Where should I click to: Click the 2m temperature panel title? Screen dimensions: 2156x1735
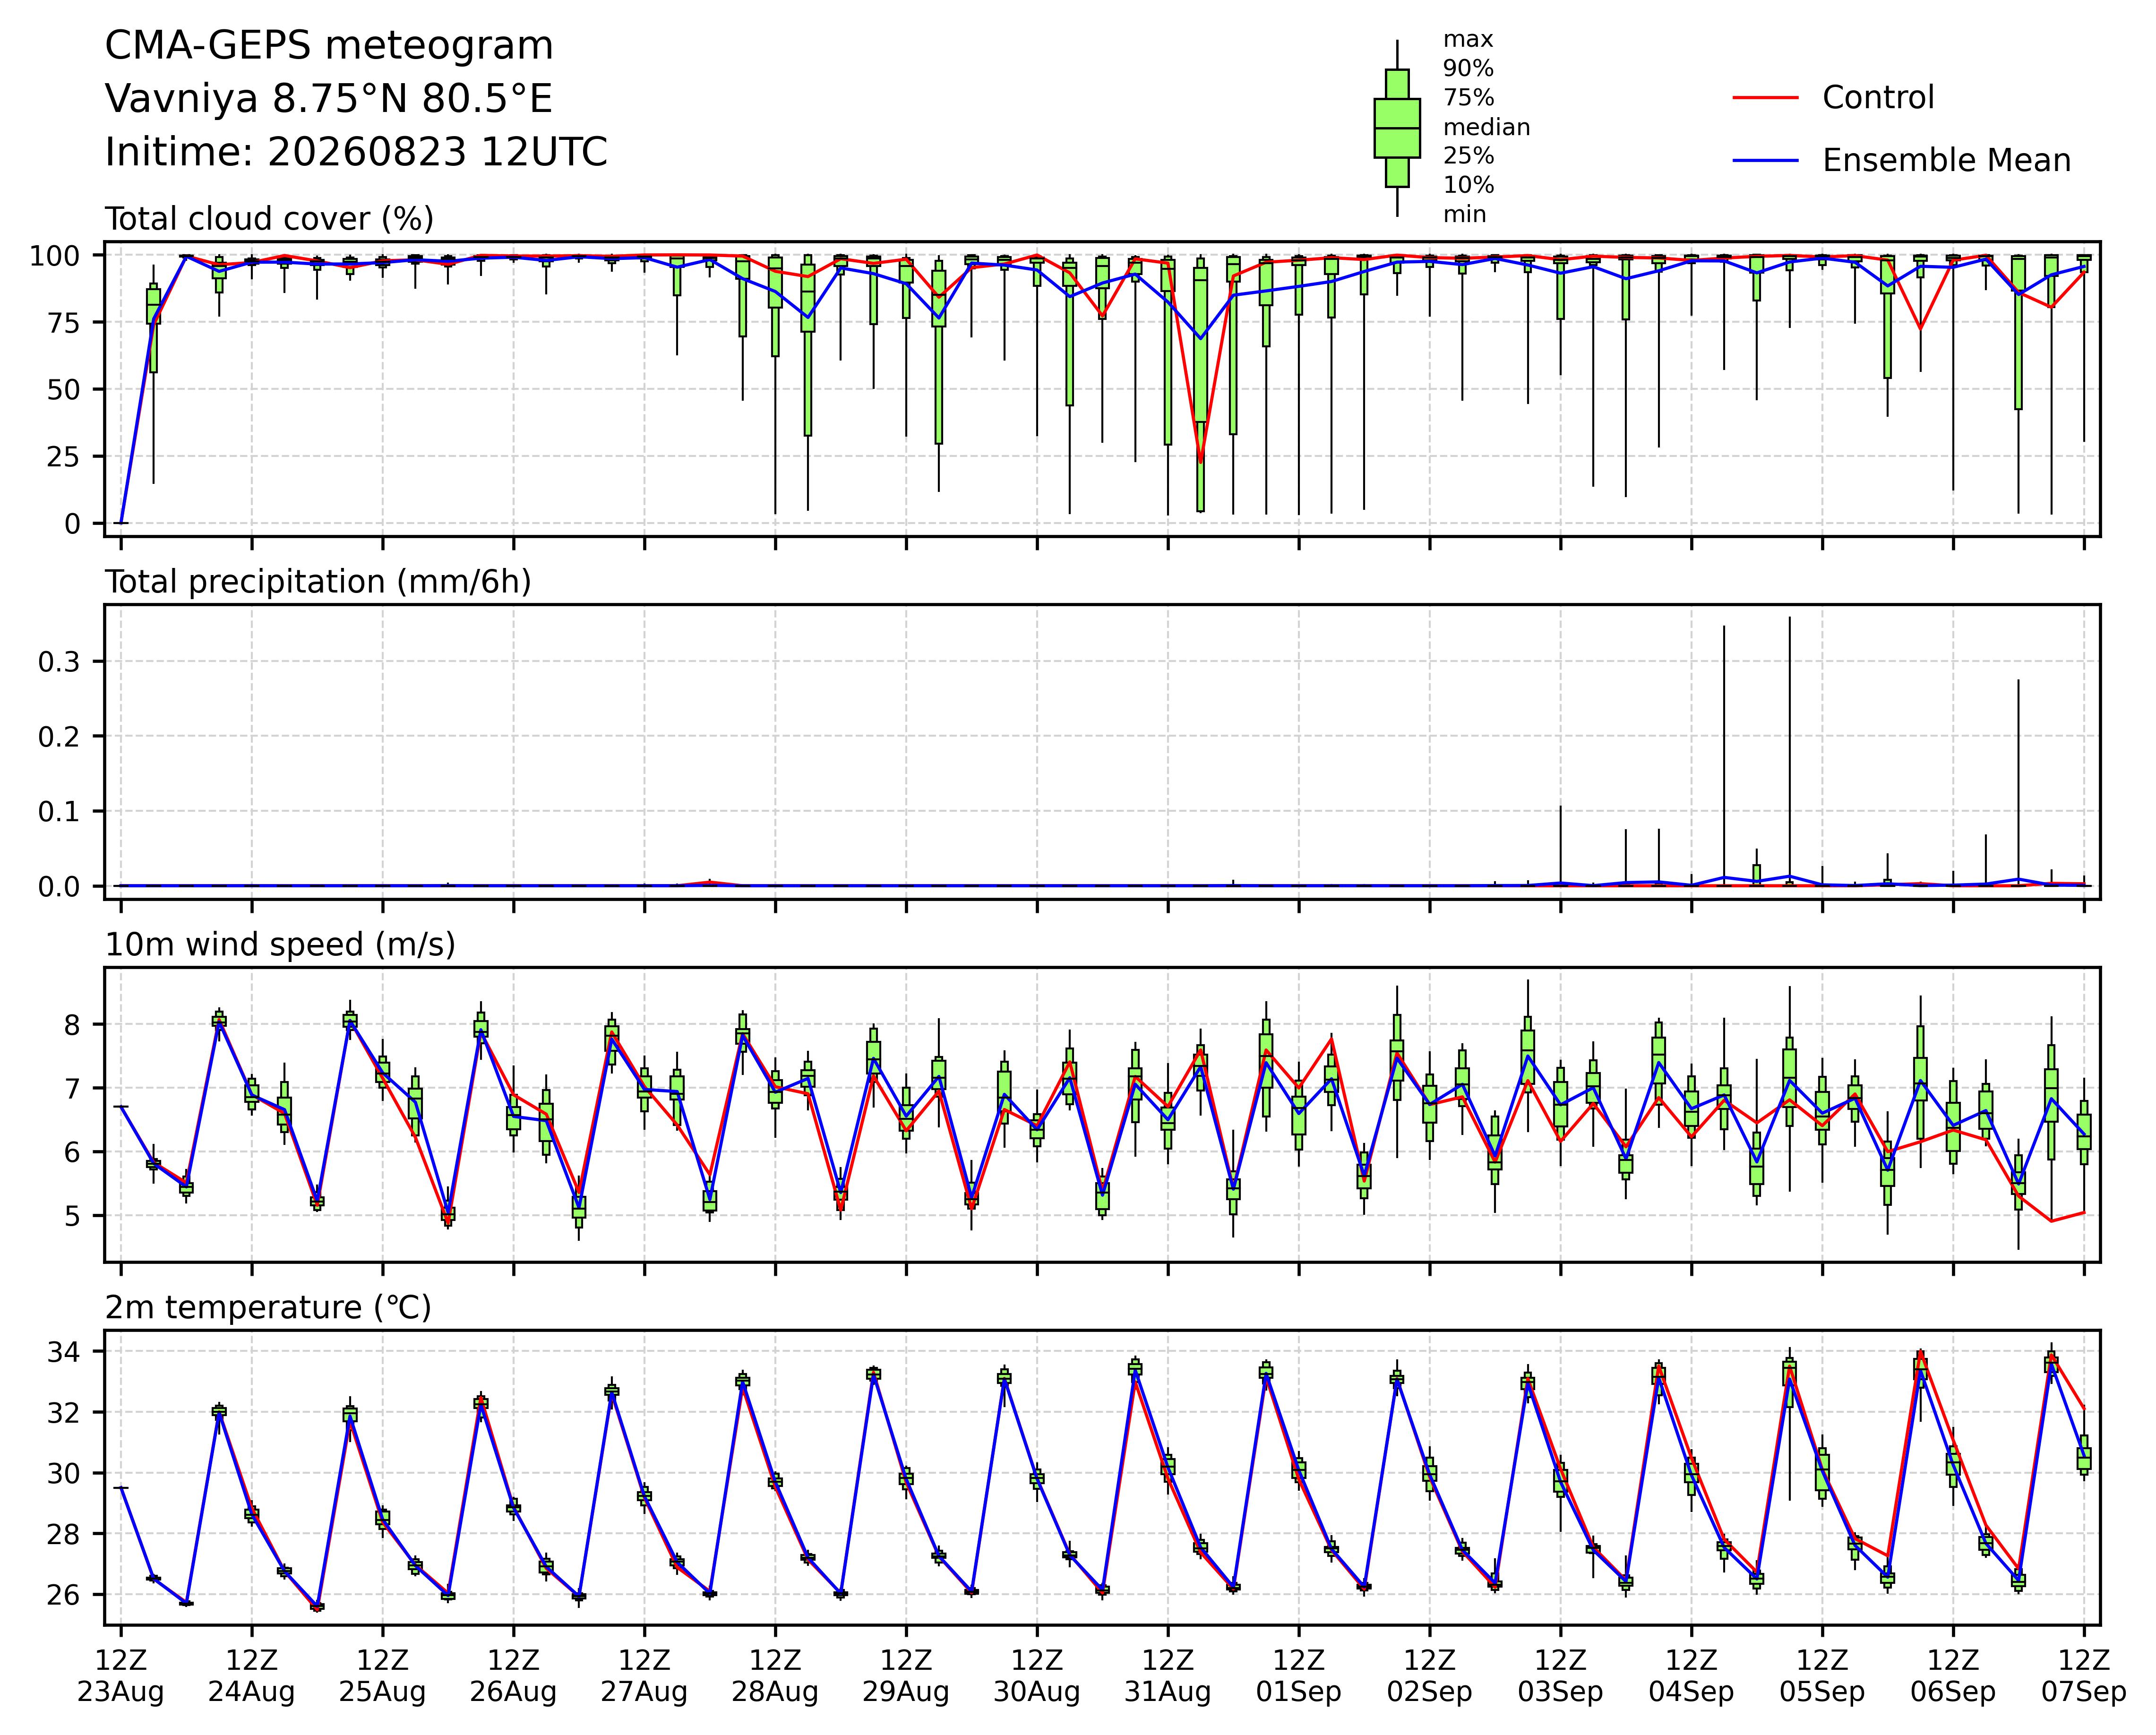[268, 1308]
